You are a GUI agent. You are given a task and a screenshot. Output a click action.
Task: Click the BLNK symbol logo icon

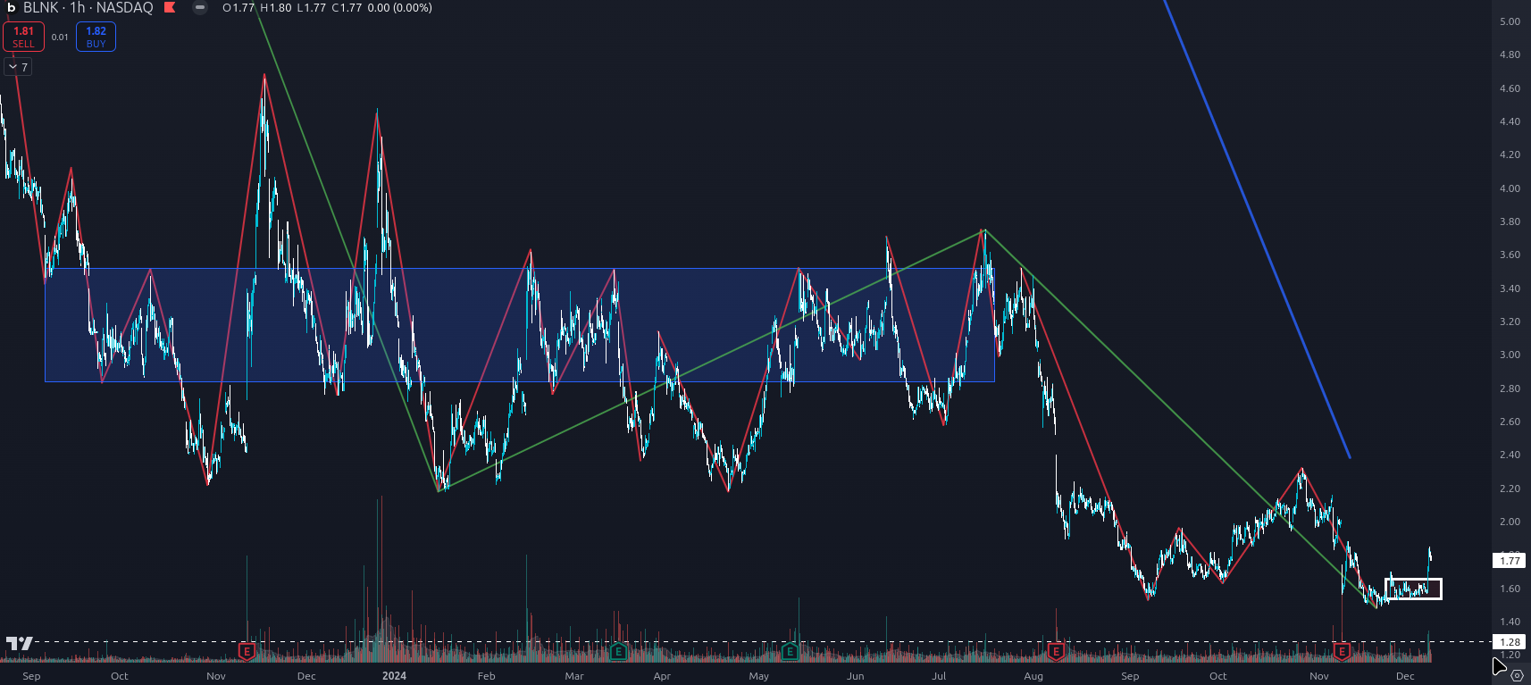click(11, 8)
